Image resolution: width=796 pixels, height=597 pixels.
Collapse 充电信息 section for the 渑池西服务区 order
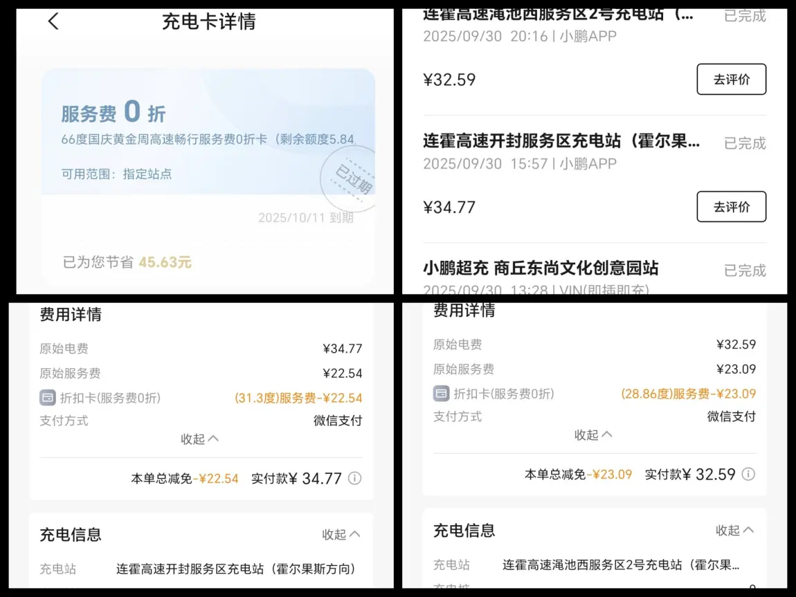(734, 530)
